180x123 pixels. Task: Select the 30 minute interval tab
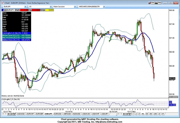[x=147, y=114]
